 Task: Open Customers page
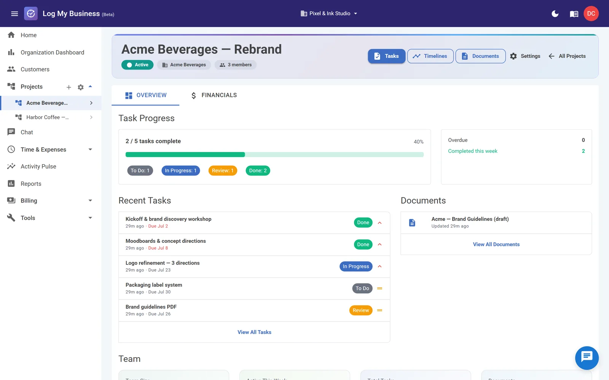51,70
